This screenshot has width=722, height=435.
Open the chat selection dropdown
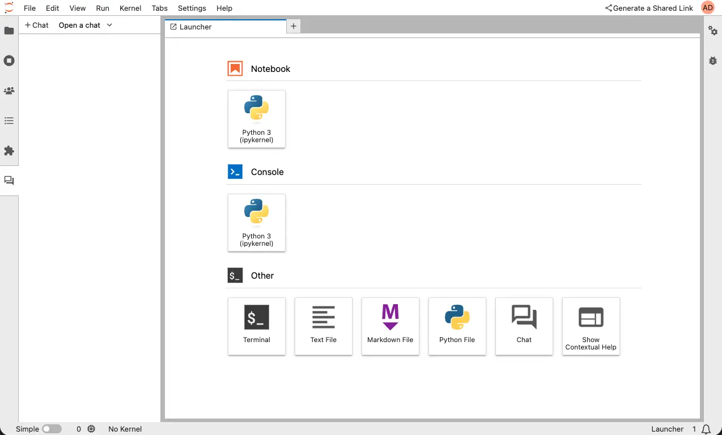[x=85, y=25]
